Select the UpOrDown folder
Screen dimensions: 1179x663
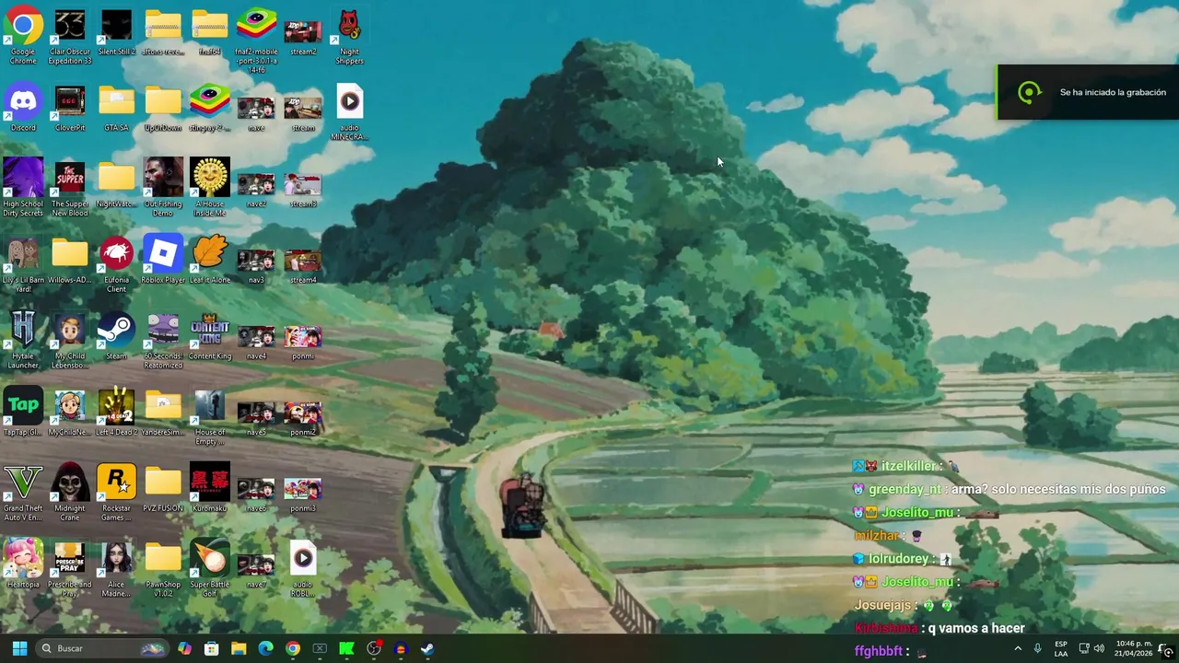coord(163,109)
